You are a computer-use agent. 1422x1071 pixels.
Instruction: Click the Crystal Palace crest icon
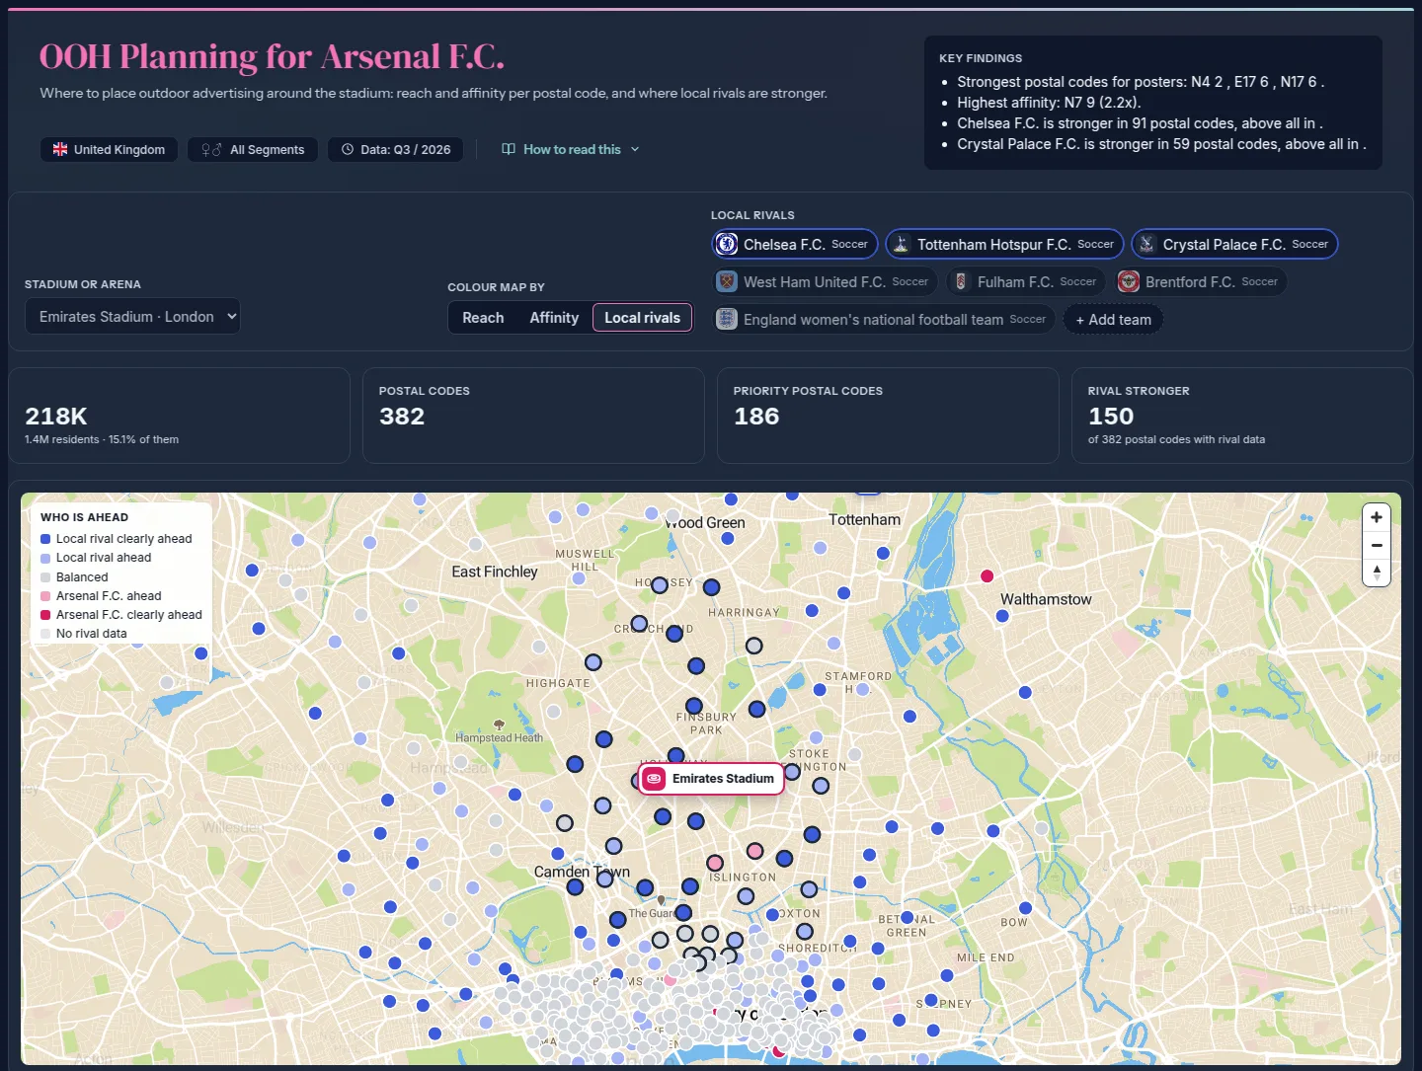(1146, 244)
